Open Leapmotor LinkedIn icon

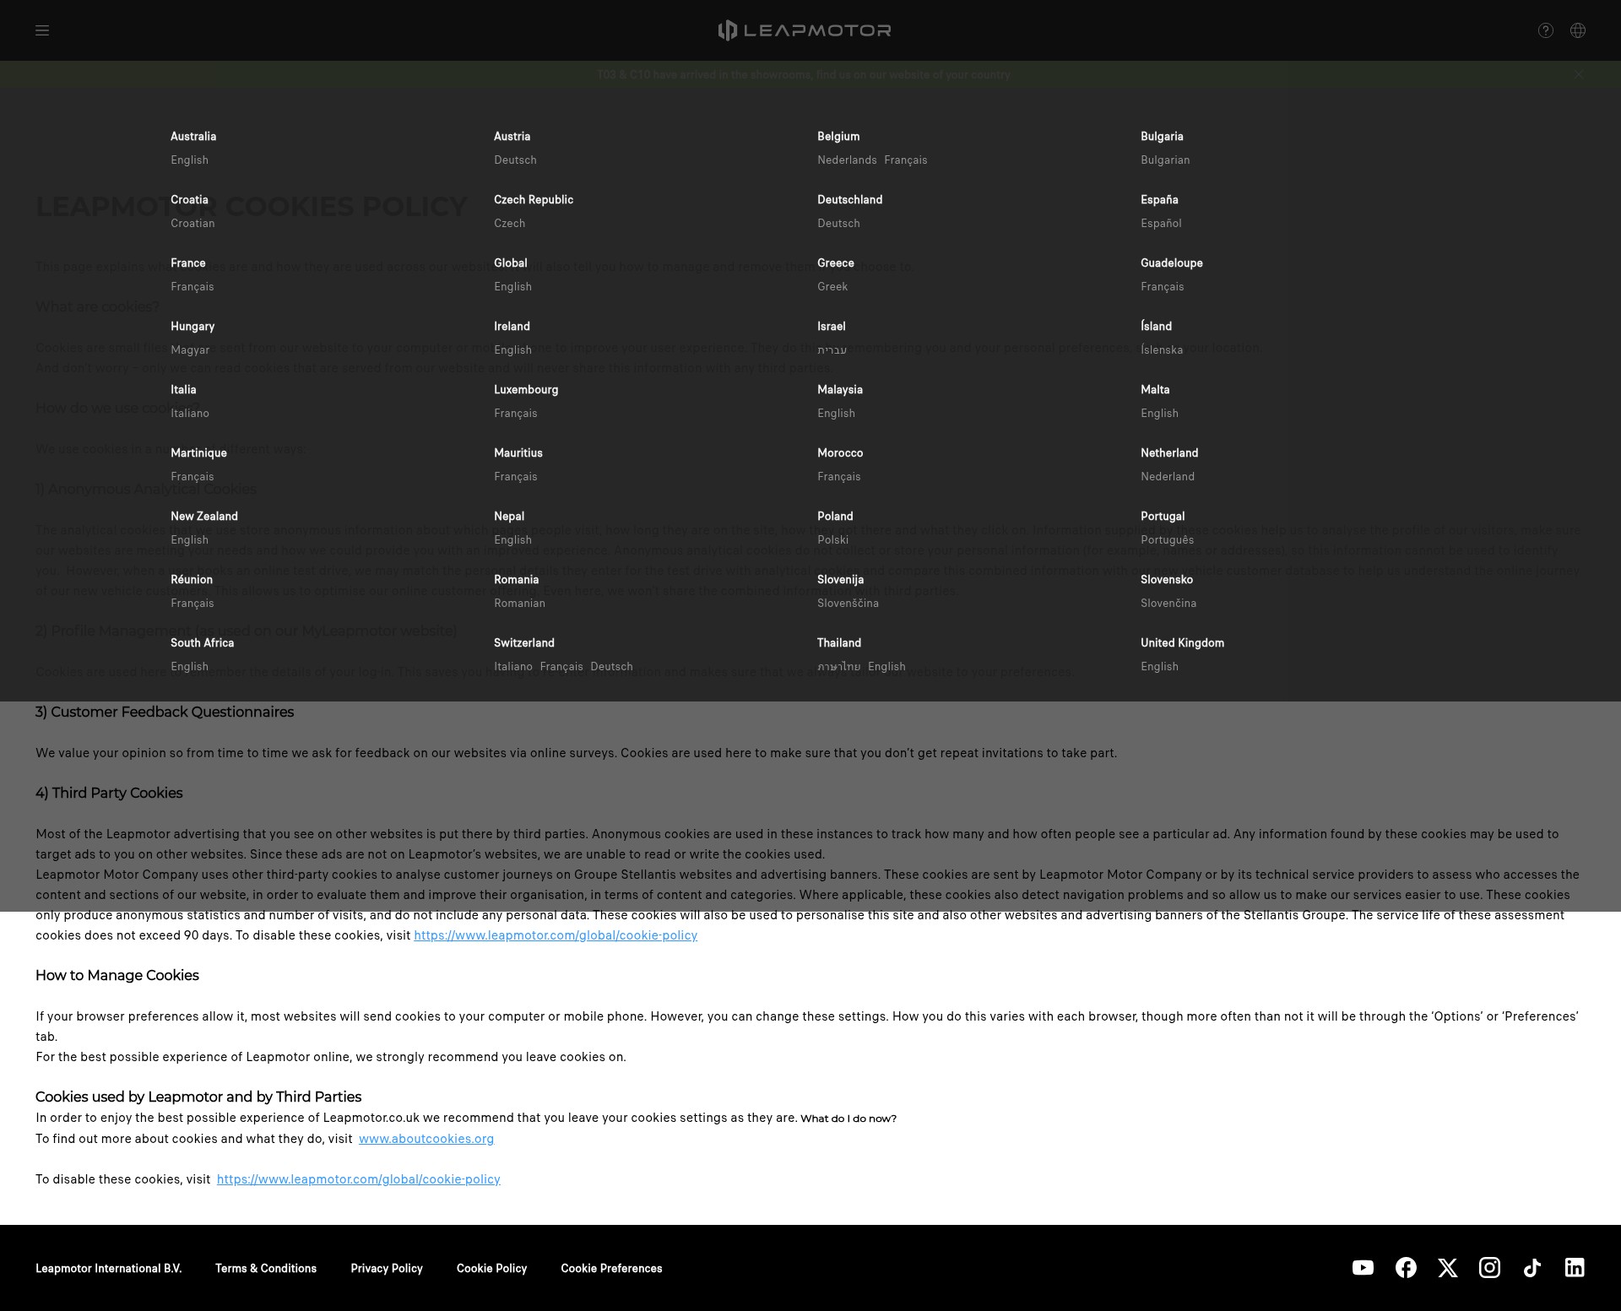1575,1267
